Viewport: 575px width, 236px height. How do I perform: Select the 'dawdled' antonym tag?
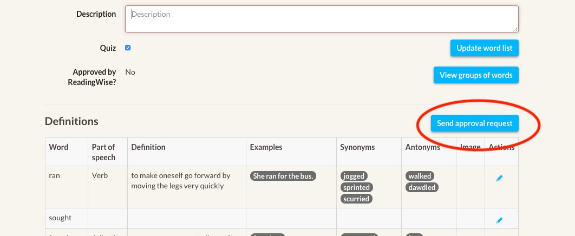click(x=422, y=187)
